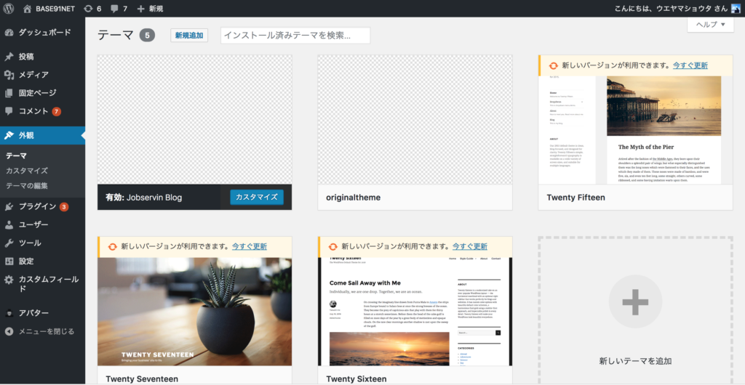Click the コメント speech bubble sidebar icon
The width and height of the screenshot is (745, 385).
(x=9, y=111)
